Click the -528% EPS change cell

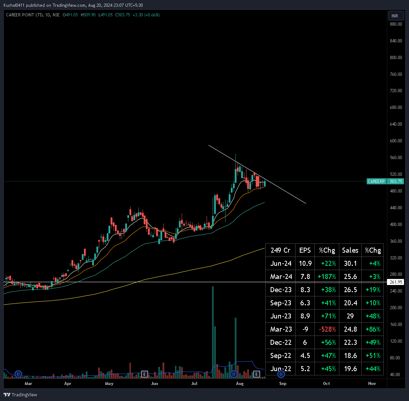point(327,329)
